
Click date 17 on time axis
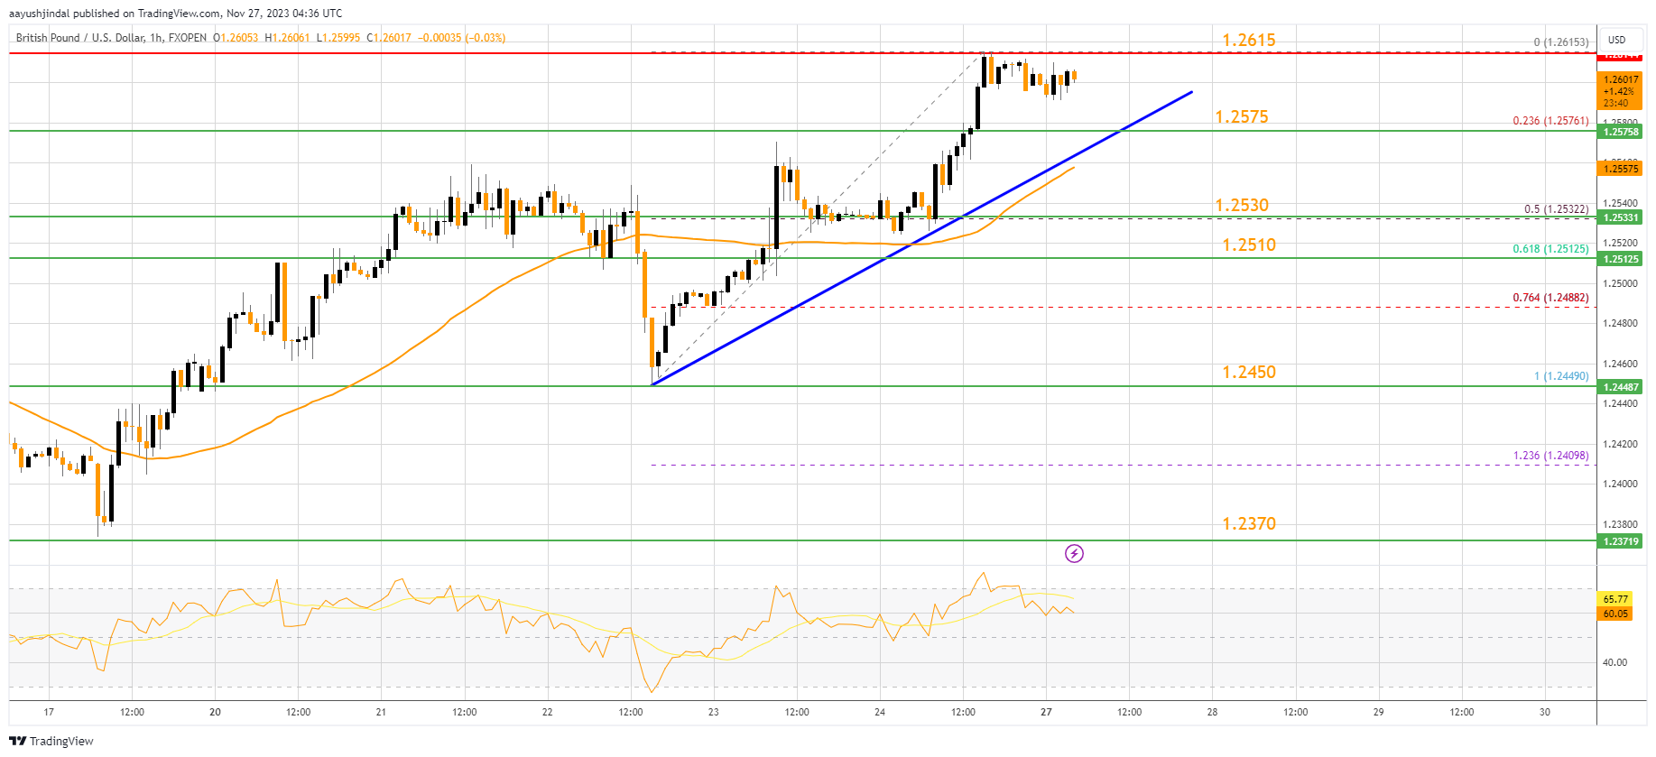(49, 712)
